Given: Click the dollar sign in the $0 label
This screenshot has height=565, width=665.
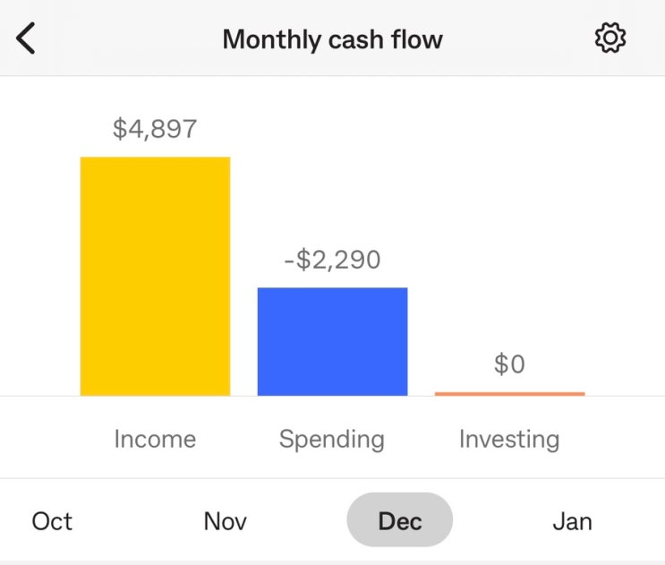Looking at the screenshot, I should 501,364.
